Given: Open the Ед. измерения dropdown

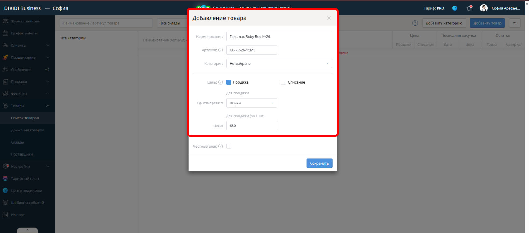Looking at the screenshot, I should [x=251, y=103].
